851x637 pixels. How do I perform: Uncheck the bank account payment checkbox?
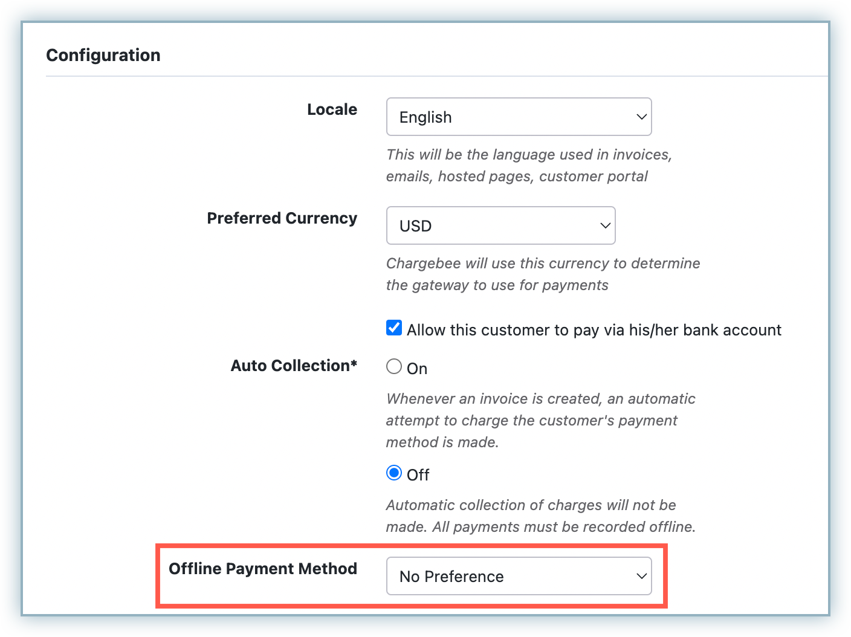pyautogui.click(x=394, y=328)
